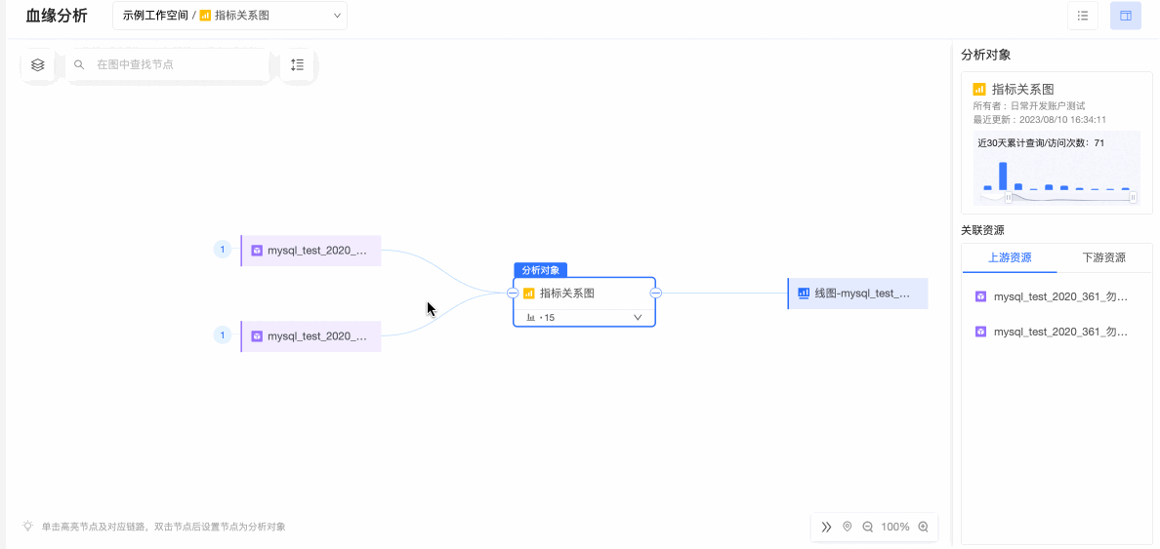
Task: Click the right handle of the visits chart slider
Action: 1133,197
